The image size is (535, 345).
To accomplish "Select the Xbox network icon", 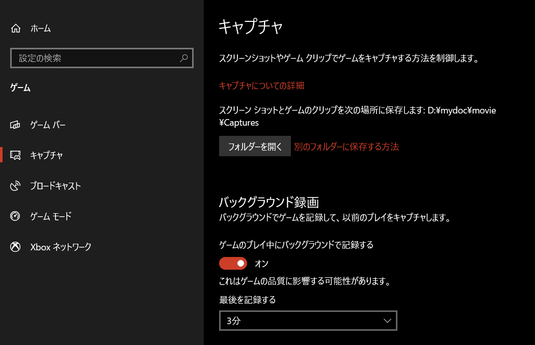I will tap(15, 247).
